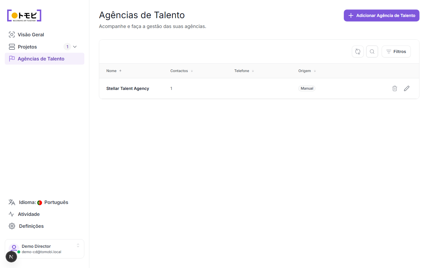Open Visão Geral in the sidebar
Image resolution: width=429 pixels, height=268 pixels.
(44, 35)
